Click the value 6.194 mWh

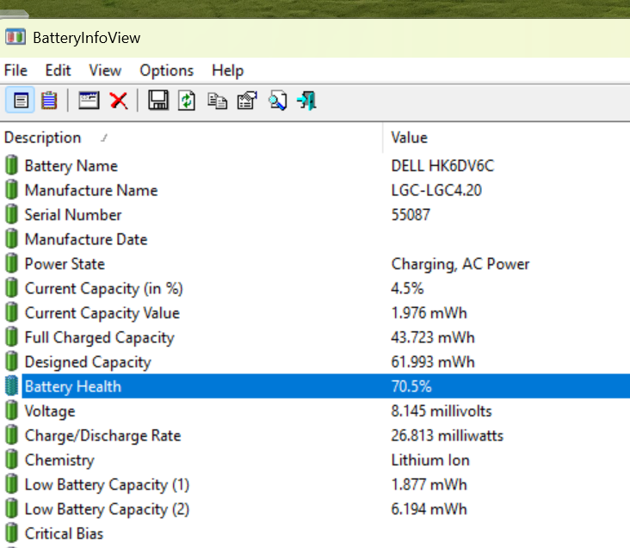429,508
